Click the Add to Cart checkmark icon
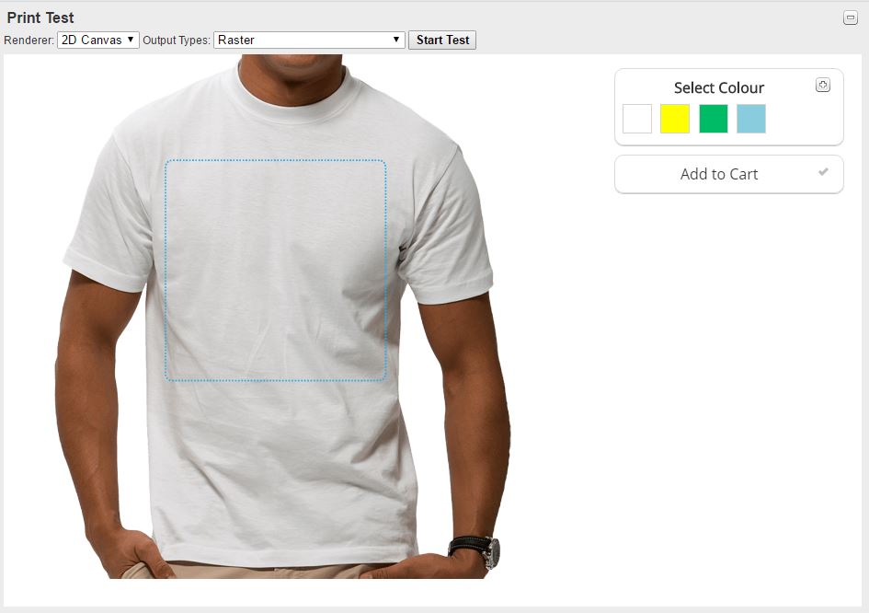The height and width of the screenshot is (613, 869). click(x=823, y=172)
